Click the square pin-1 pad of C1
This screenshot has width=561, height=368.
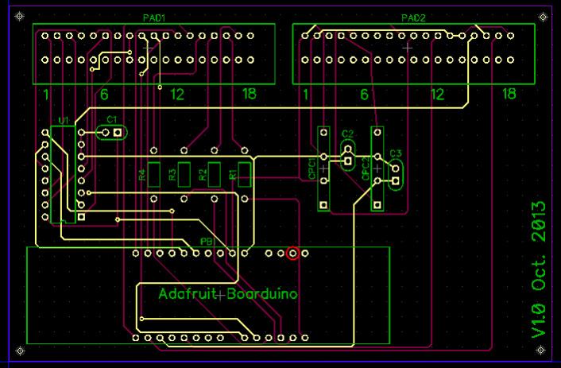(x=118, y=133)
